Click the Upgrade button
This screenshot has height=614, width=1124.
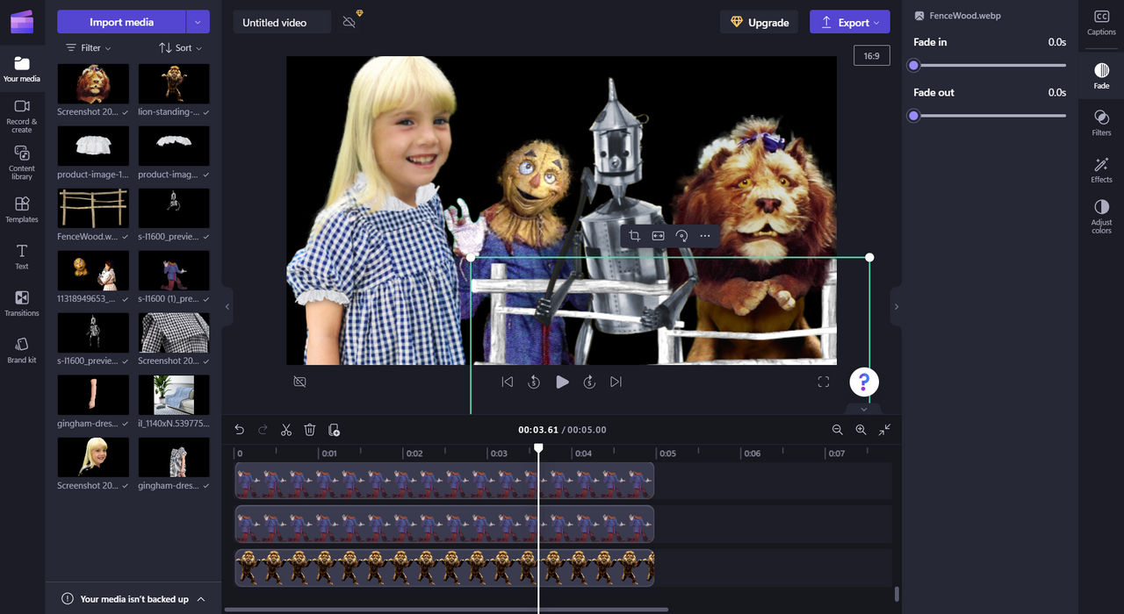tap(760, 22)
